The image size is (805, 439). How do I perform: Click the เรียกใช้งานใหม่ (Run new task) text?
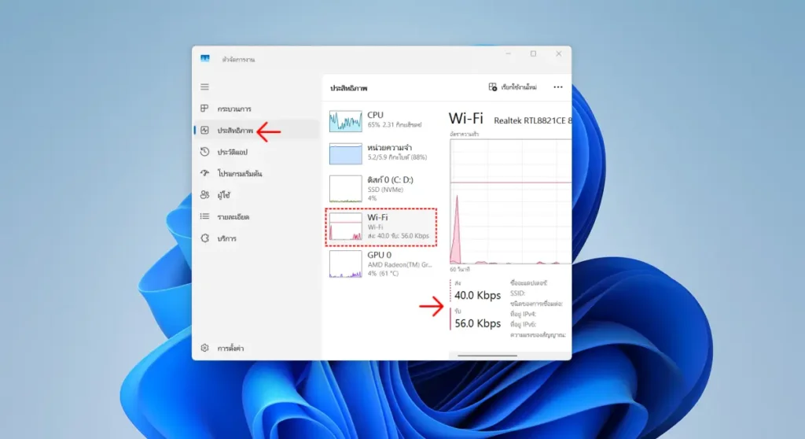click(519, 87)
